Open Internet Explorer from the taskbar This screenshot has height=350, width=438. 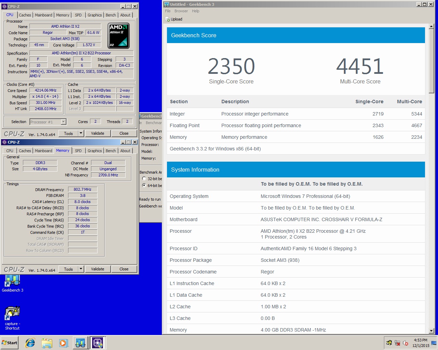[30, 343]
